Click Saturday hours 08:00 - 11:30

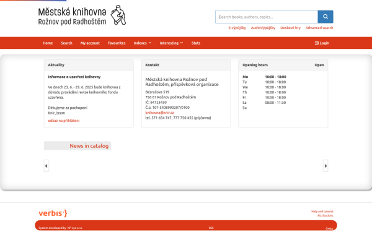tap(275, 103)
